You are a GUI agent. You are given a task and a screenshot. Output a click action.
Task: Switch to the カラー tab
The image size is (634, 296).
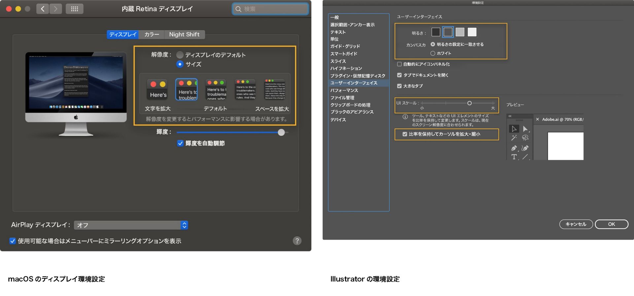[x=152, y=35]
